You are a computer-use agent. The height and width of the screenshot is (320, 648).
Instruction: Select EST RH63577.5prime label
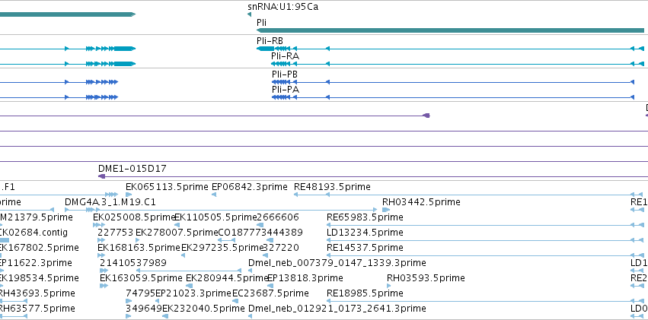37,309
